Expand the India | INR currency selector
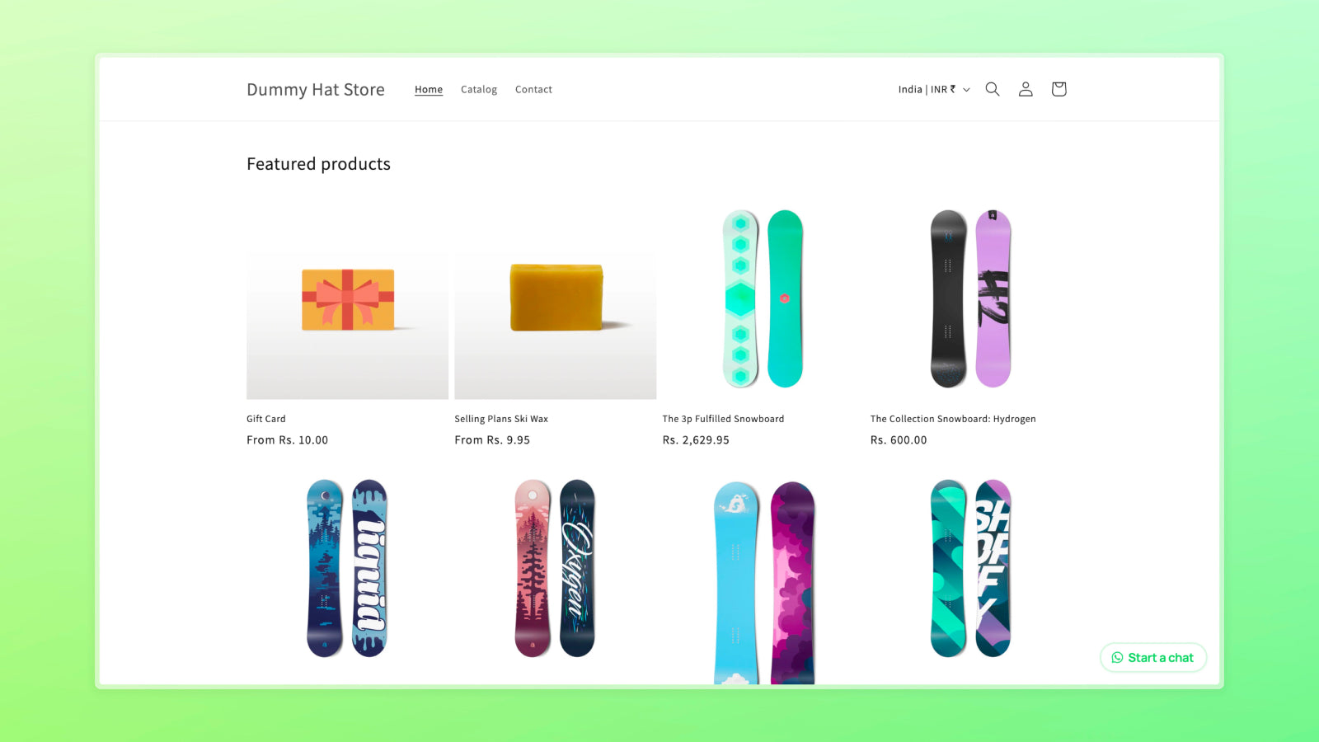 (934, 89)
